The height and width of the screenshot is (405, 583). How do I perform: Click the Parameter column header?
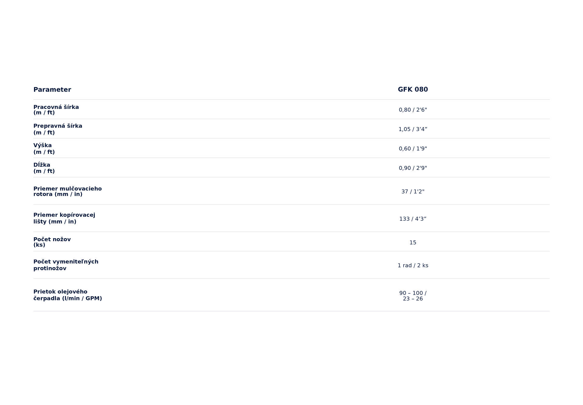pos(52,90)
